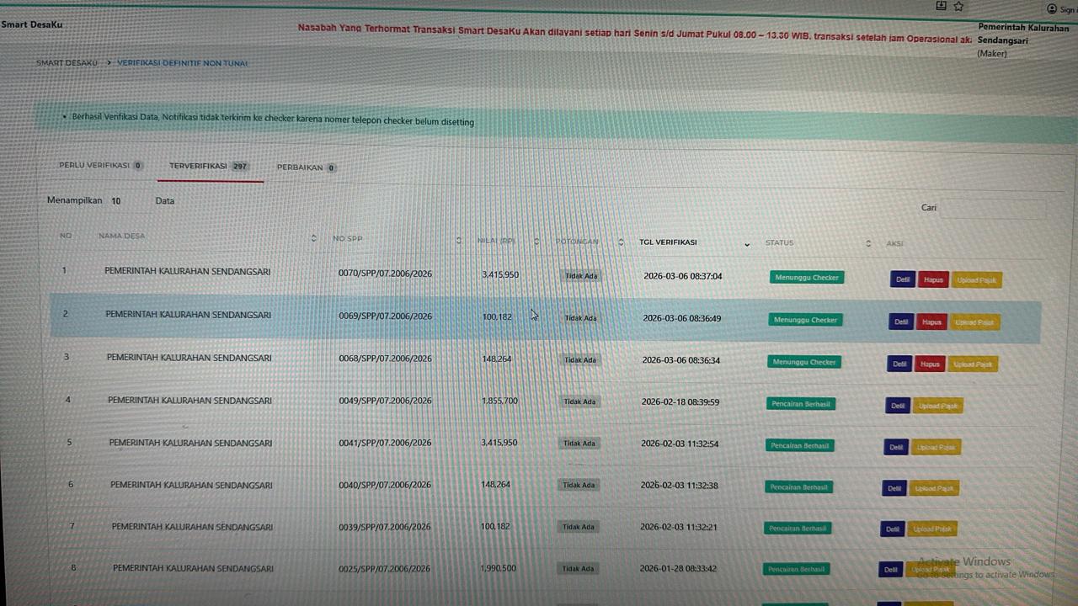Click Hapus button for SPP 0069
The image size is (1078, 606).
click(931, 322)
